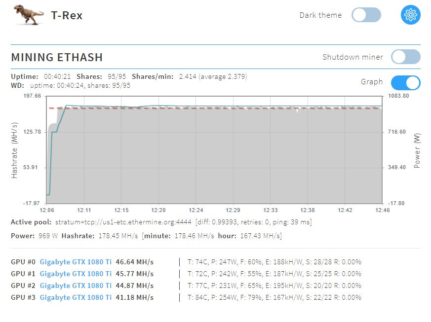Open GPU #2 Gigabyte GTX 1080 Ti link
The height and width of the screenshot is (322, 431).
click(x=76, y=286)
